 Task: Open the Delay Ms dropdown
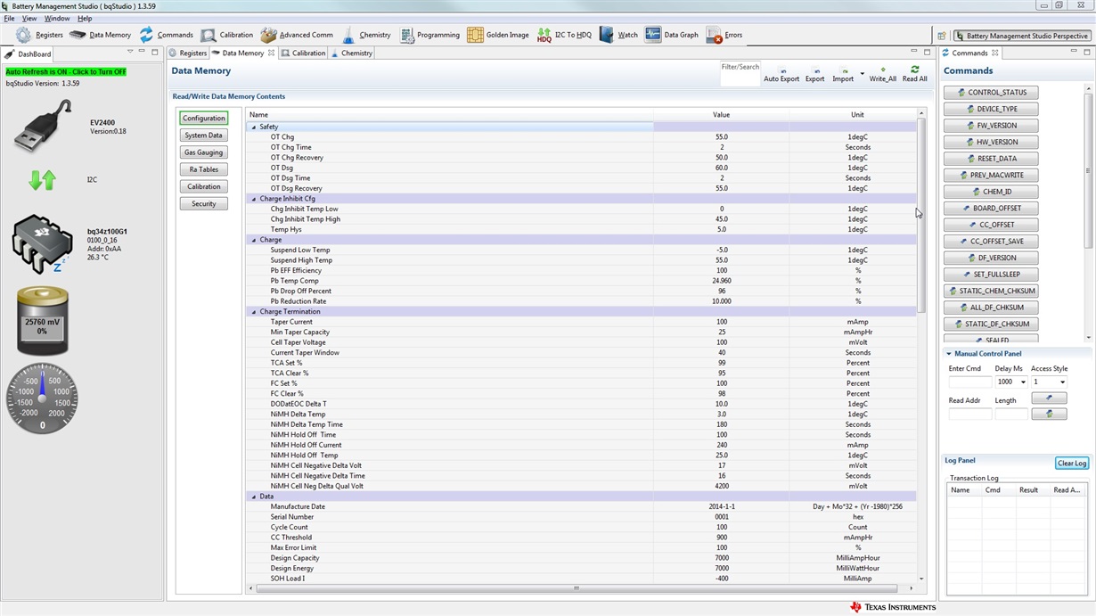[1023, 382]
